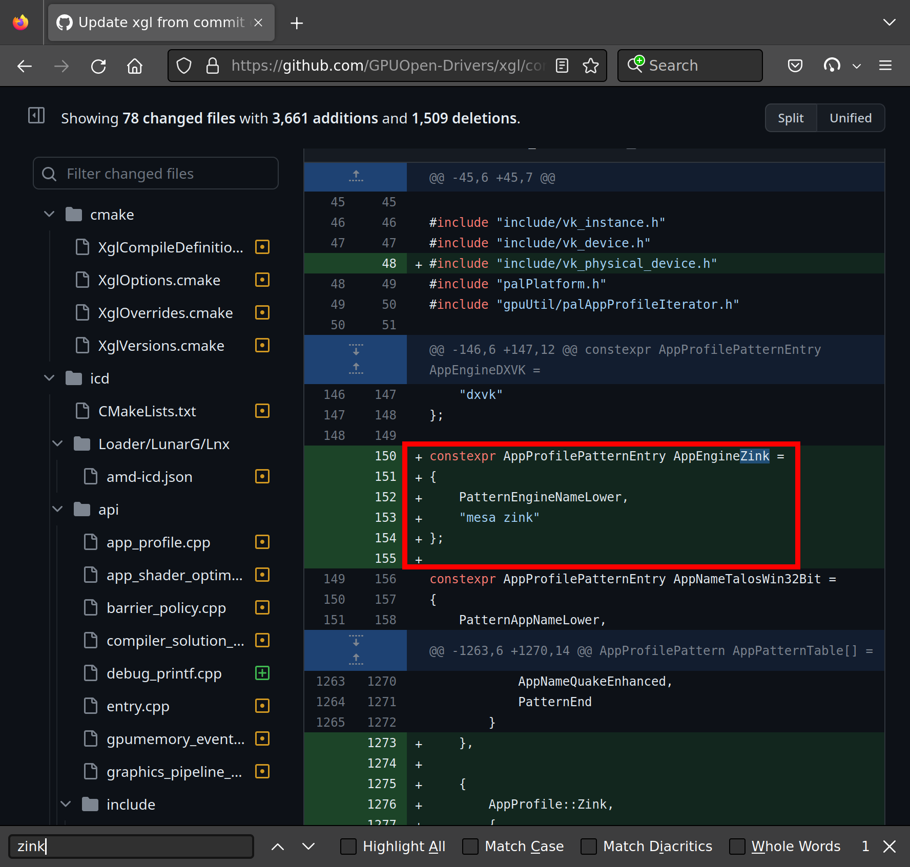Reload the current page

click(98, 66)
